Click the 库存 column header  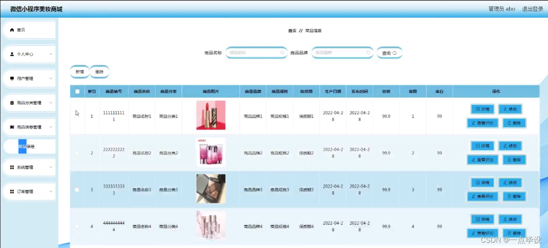pos(439,92)
